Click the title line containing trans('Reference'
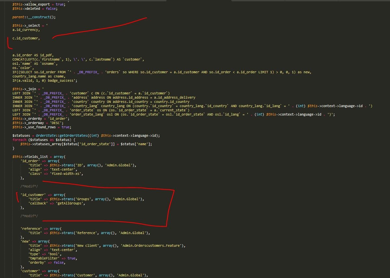 tap(89, 233)
